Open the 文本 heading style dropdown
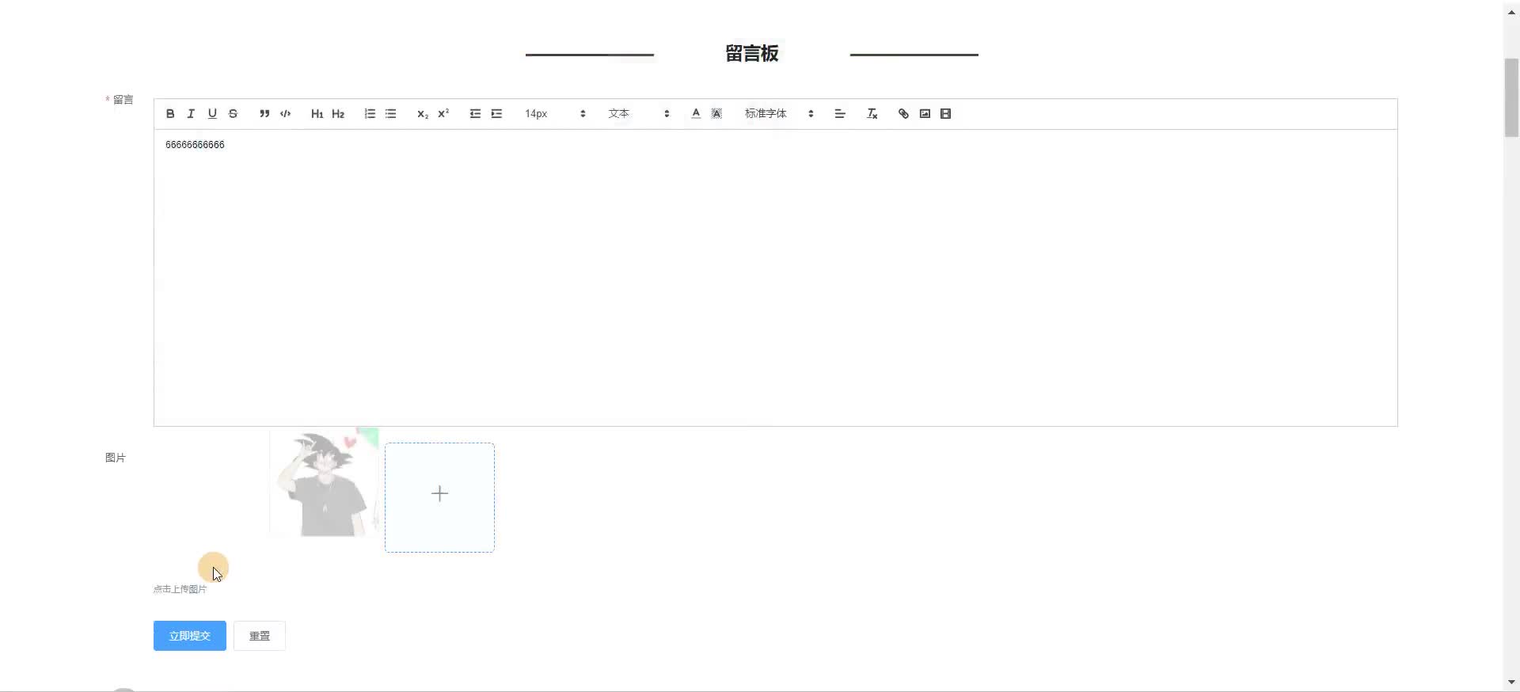The image size is (1520, 692). coord(639,114)
